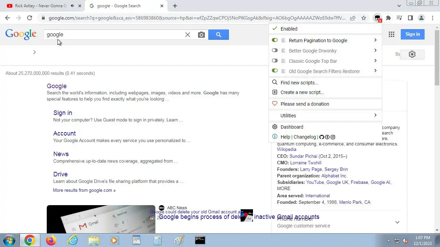Open Internet Explorer from the taskbar
This screenshot has width=440, height=247.
click(x=73, y=240)
